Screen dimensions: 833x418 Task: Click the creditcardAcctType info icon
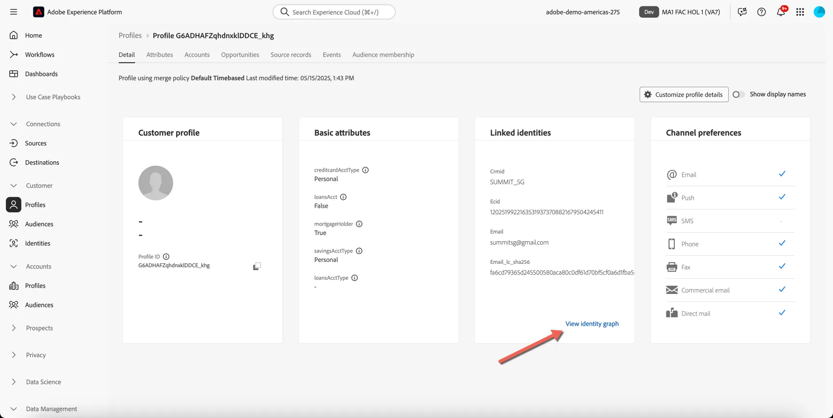[365, 170]
